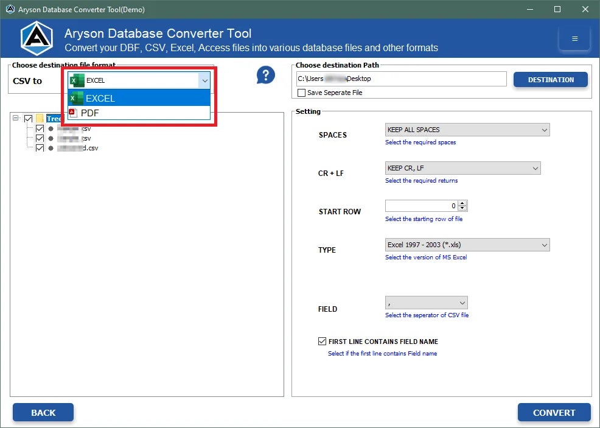This screenshot has width=600, height=428.
Task: Uncheck the third csv file checkbox
Action: pyautogui.click(x=40, y=148)
